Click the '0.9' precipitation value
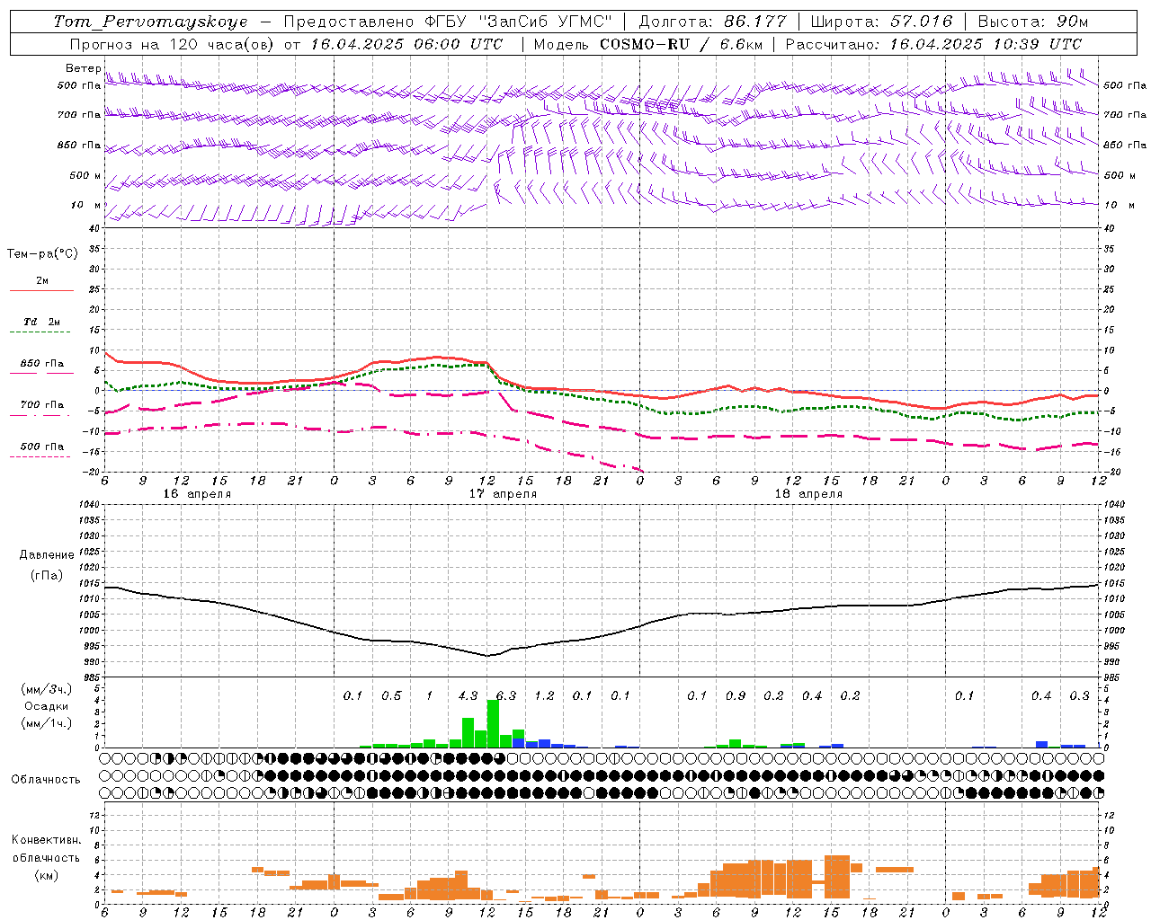This screenshot has width=1151, height=920. click(736, 696)
